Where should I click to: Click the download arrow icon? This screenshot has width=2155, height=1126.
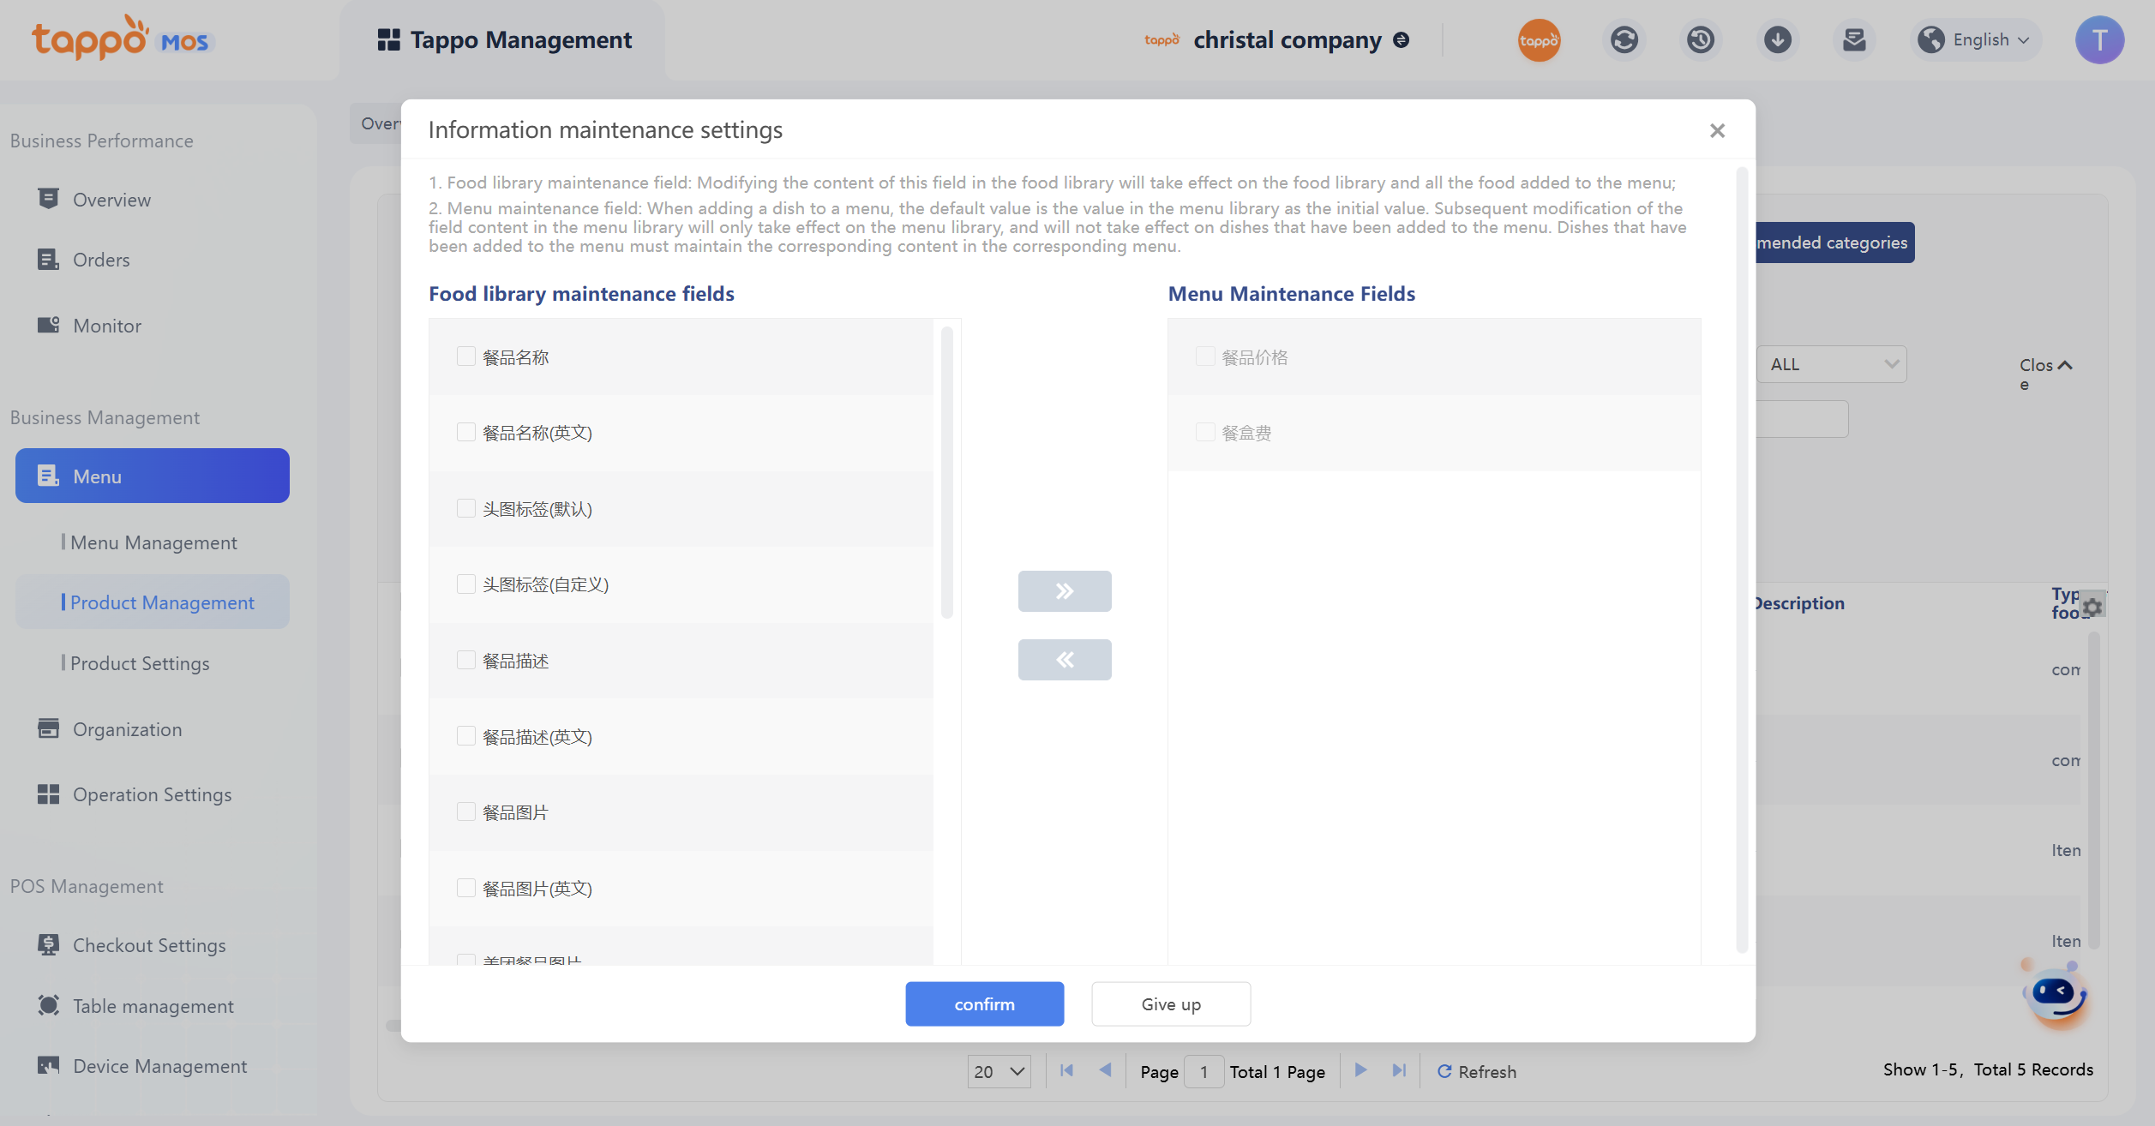(x=1777, y=40)
